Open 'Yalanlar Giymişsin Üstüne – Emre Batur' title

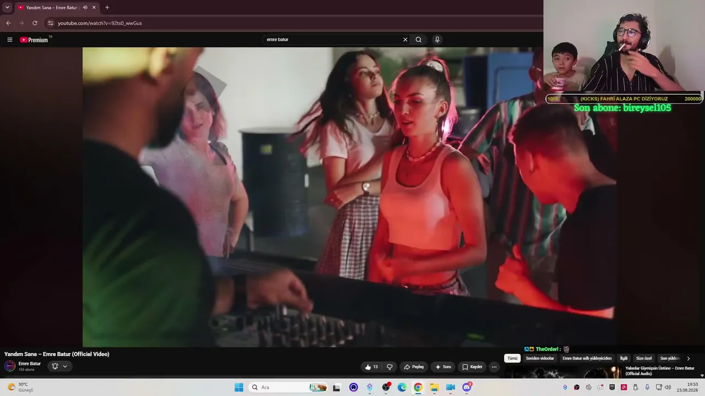click(x=660, y=371)
